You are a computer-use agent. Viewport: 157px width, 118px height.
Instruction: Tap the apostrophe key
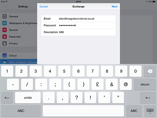(x=104, y=98)
